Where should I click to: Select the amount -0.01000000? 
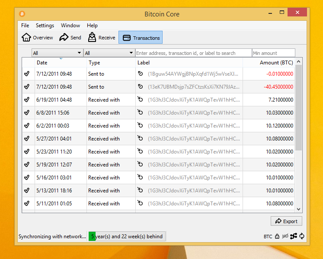(279, 74)
